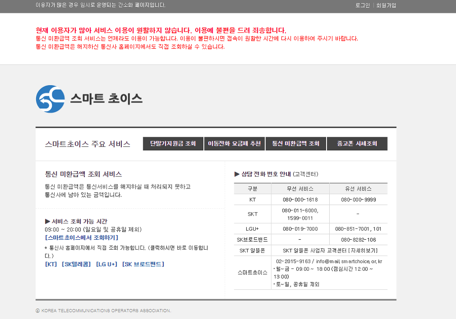The height and width of the screenshot is (319, 456).
Task: Open the [KT] carrier link
Action: [51, 264]
